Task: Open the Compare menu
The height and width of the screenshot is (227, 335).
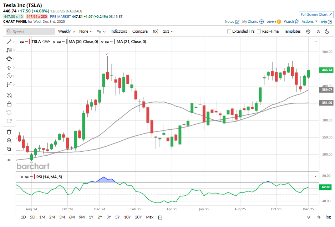Action: click(140, 31)
